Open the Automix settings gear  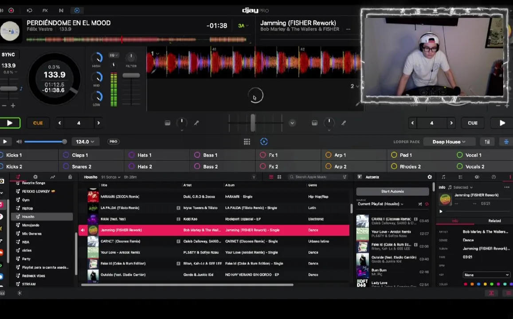430,177
